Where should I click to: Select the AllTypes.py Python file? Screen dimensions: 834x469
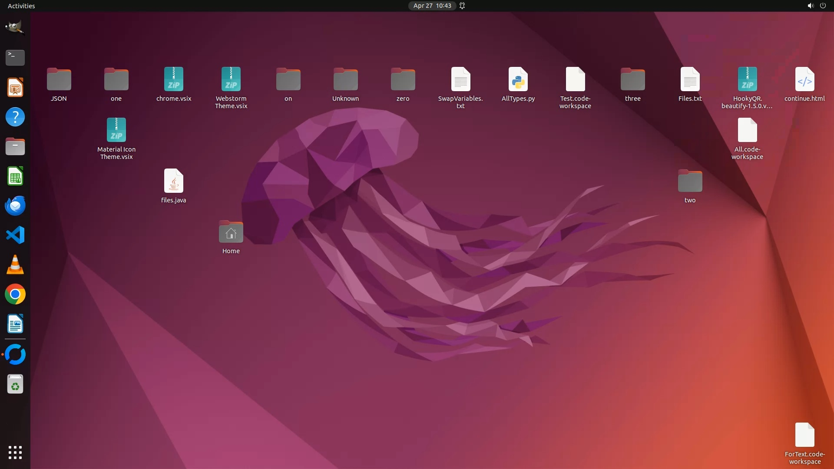tap(518, 80)
